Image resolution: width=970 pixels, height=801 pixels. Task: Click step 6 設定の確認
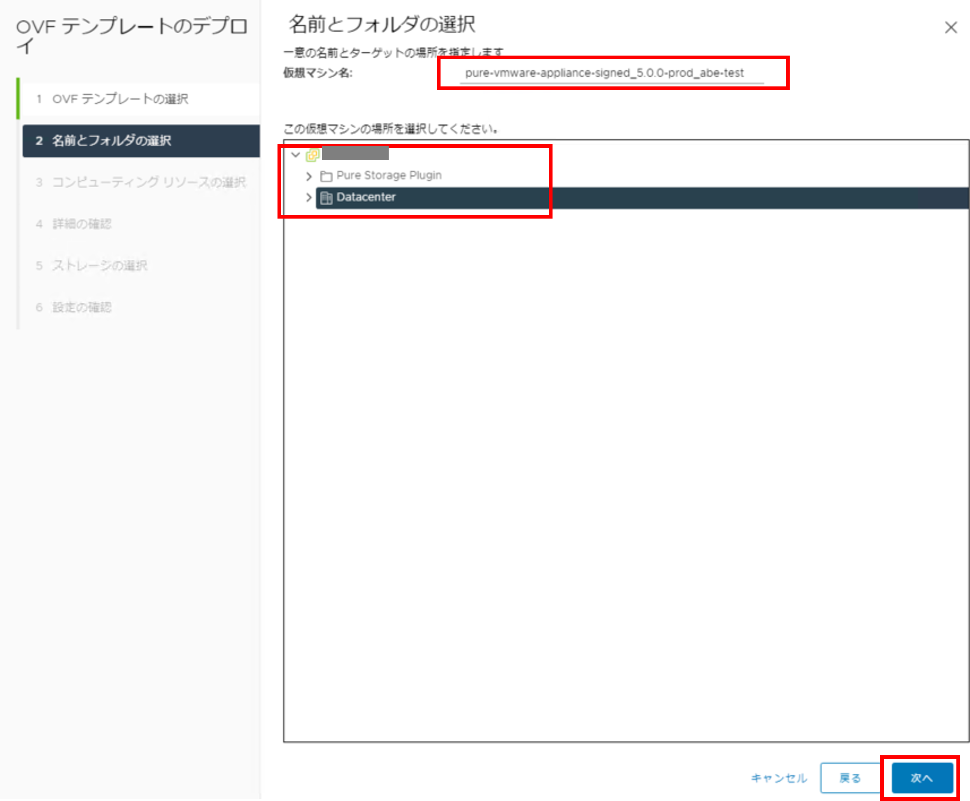(x=82, y=307)
